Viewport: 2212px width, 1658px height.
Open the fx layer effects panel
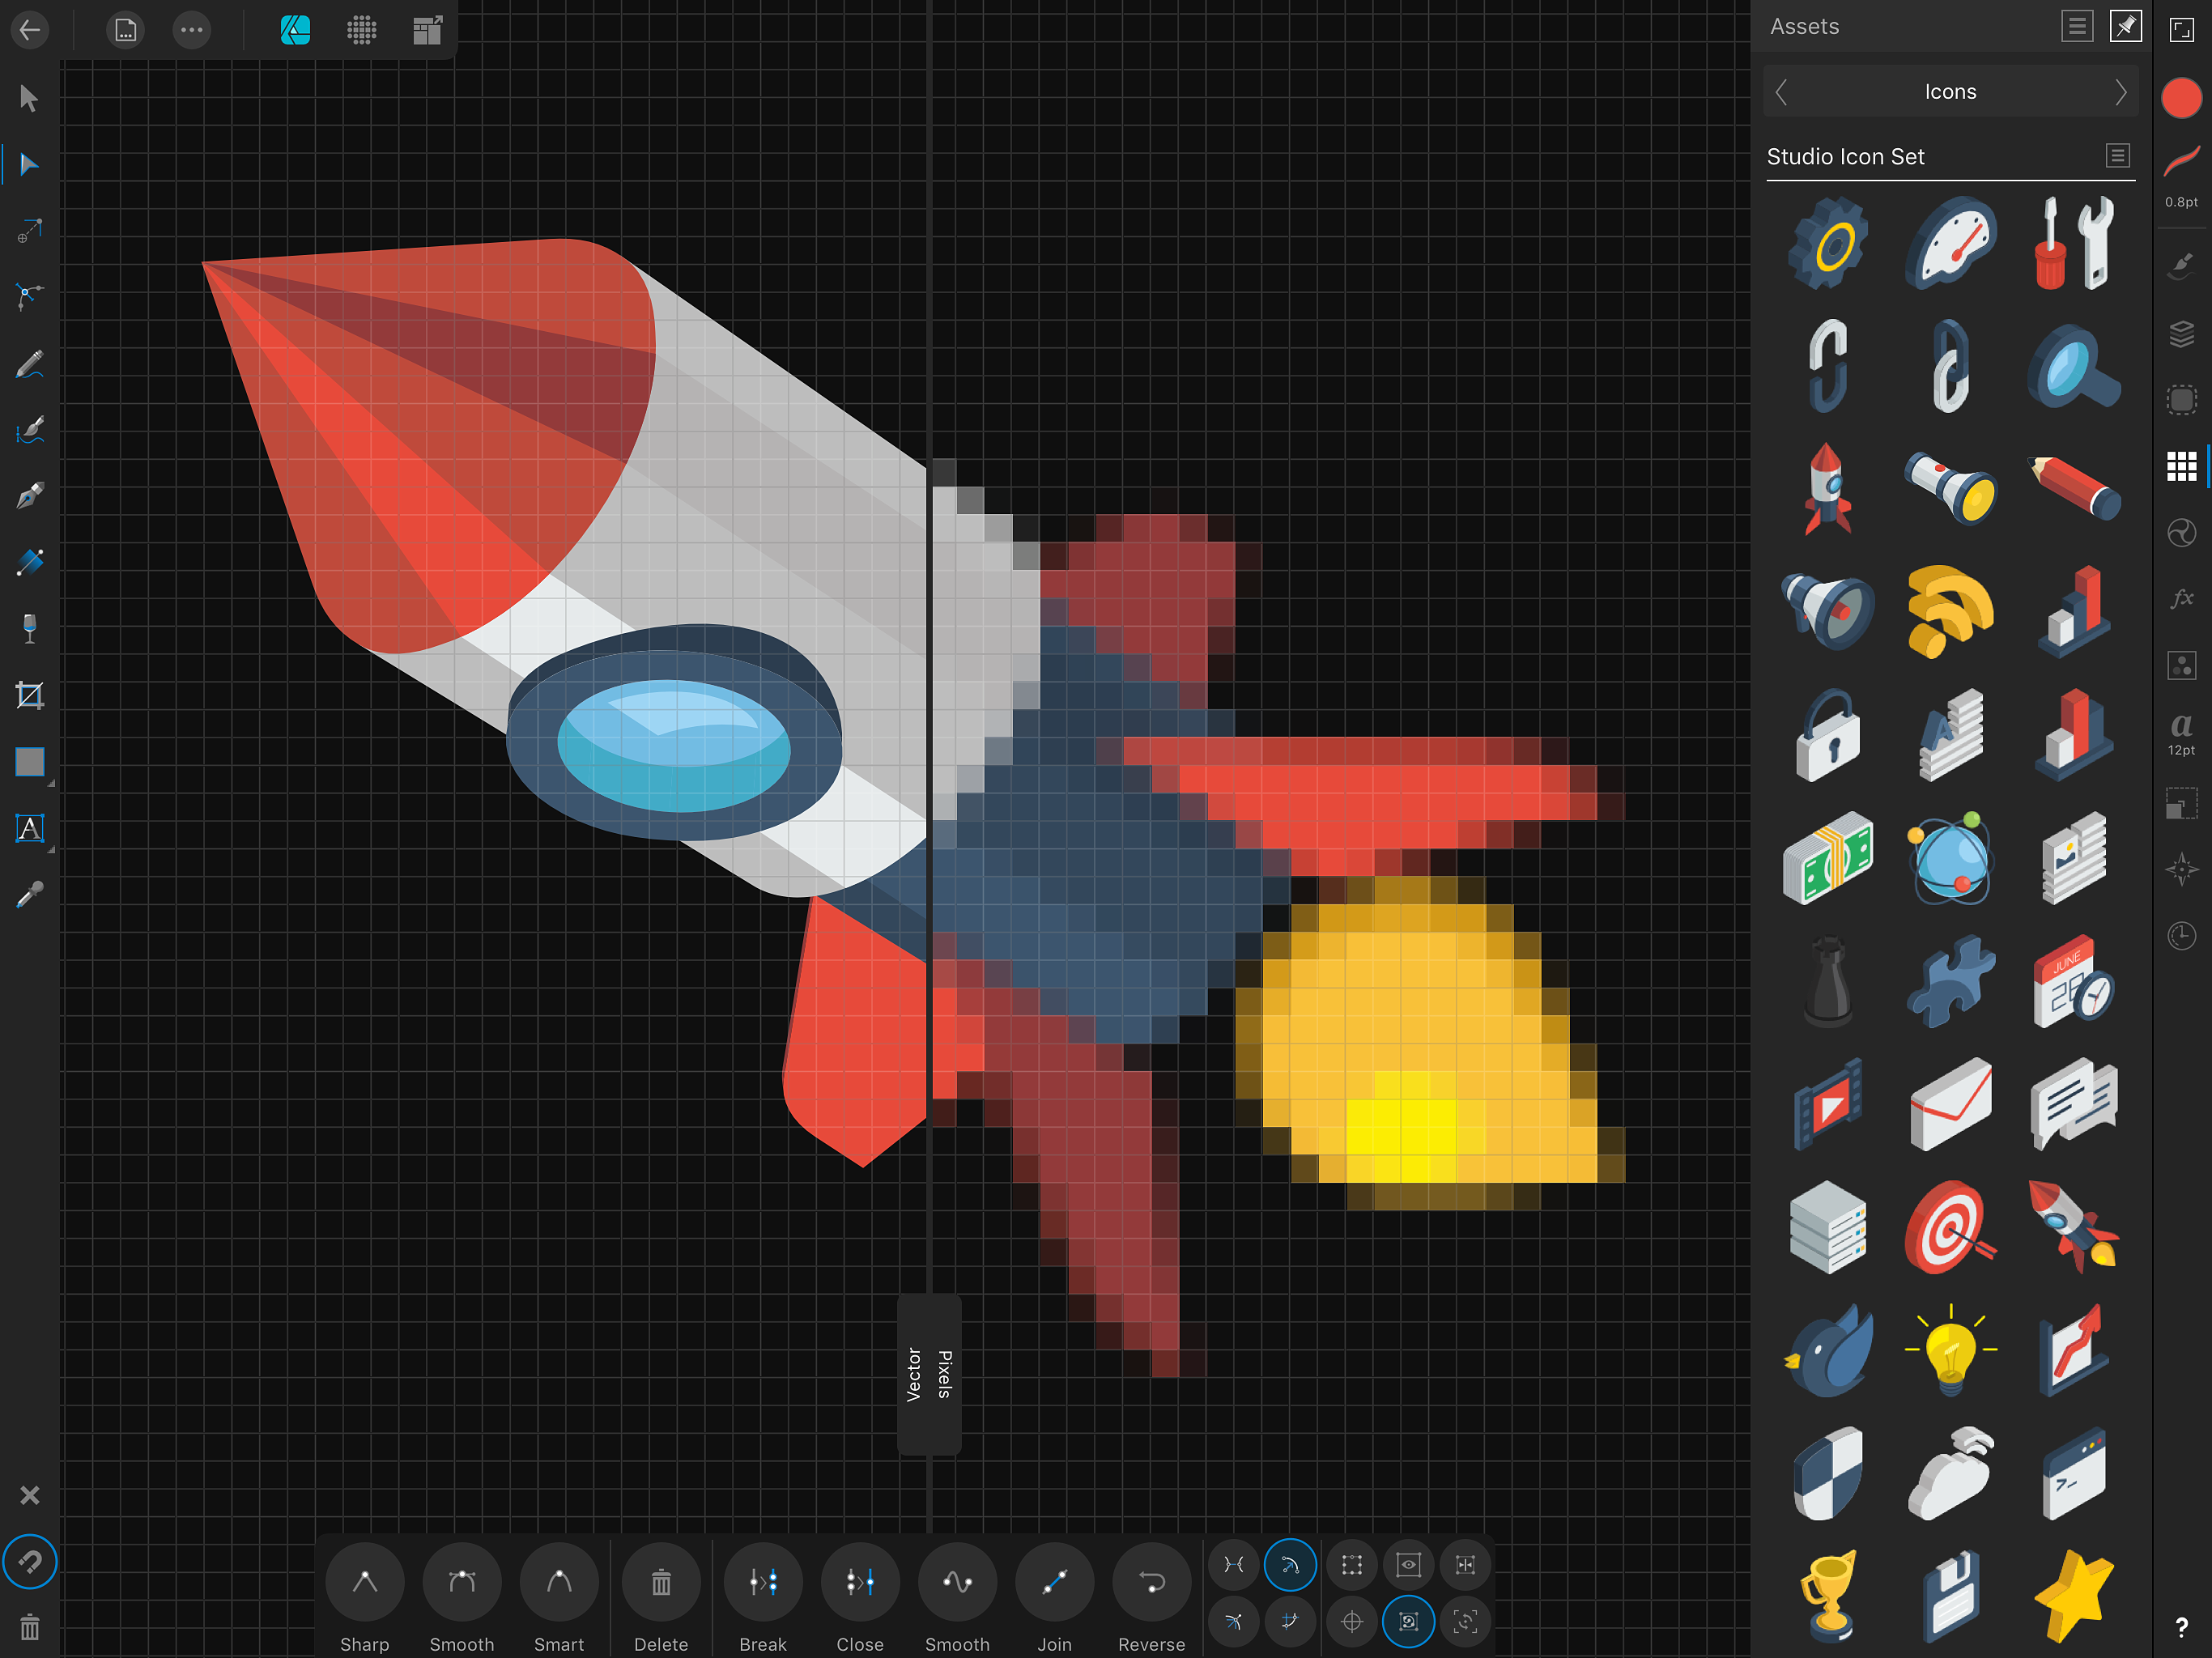click(2181, 598)
